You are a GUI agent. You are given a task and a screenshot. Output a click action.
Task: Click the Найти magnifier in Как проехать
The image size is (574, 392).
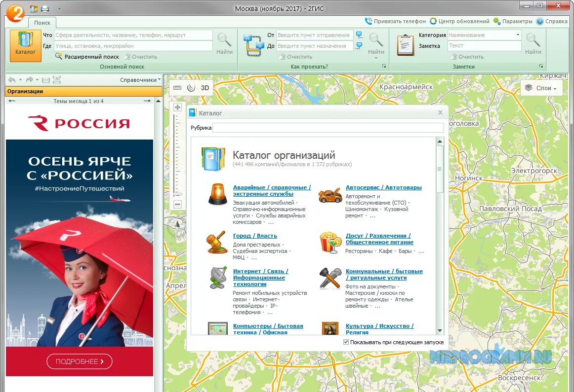tap(376, 43)
